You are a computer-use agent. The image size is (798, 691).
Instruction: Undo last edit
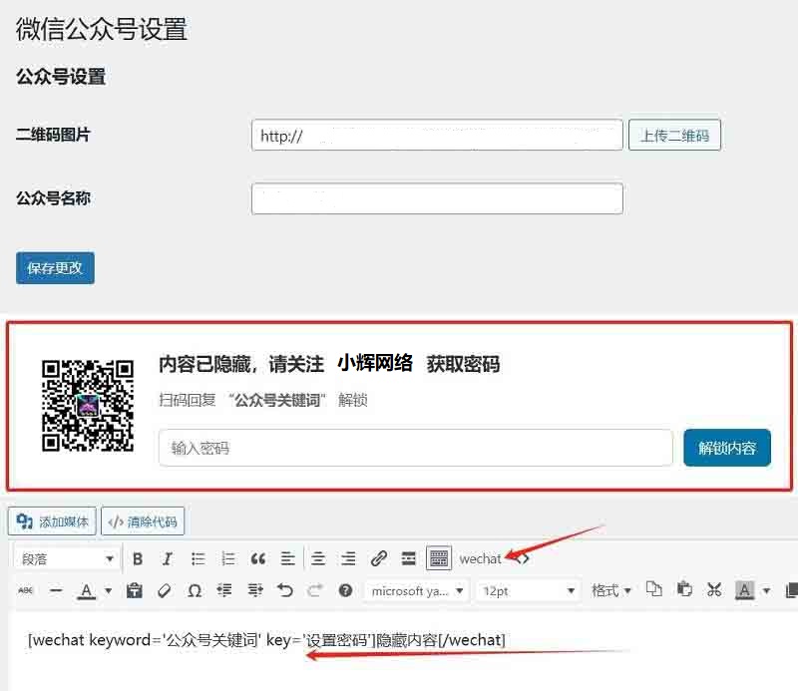coord(285,590)
